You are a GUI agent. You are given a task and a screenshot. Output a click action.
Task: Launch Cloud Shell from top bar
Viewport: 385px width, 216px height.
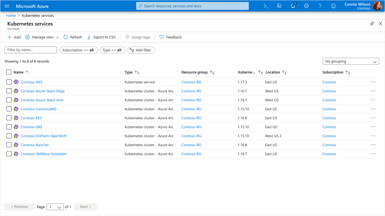[x=266, y=6]
